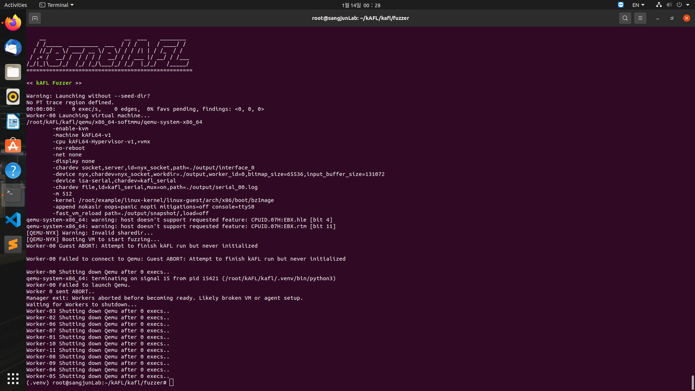Screen dimensions: 695x391
Task: Open the Files file manager
Action: (x=13, y=72)
